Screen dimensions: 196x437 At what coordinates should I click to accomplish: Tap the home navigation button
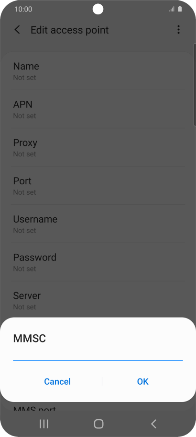click(x=98, y=424)
